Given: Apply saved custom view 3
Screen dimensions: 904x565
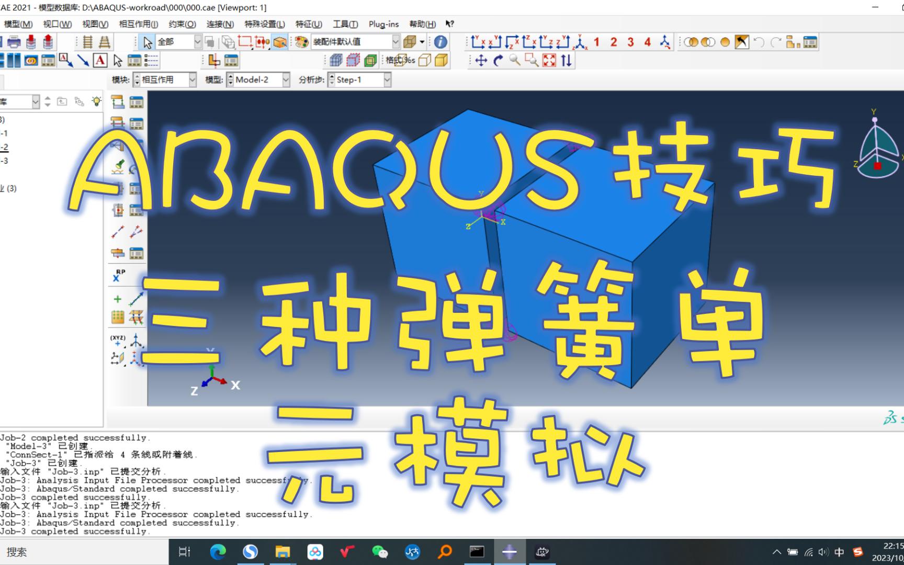Looking at the screenshot, I should click(630, 42).
